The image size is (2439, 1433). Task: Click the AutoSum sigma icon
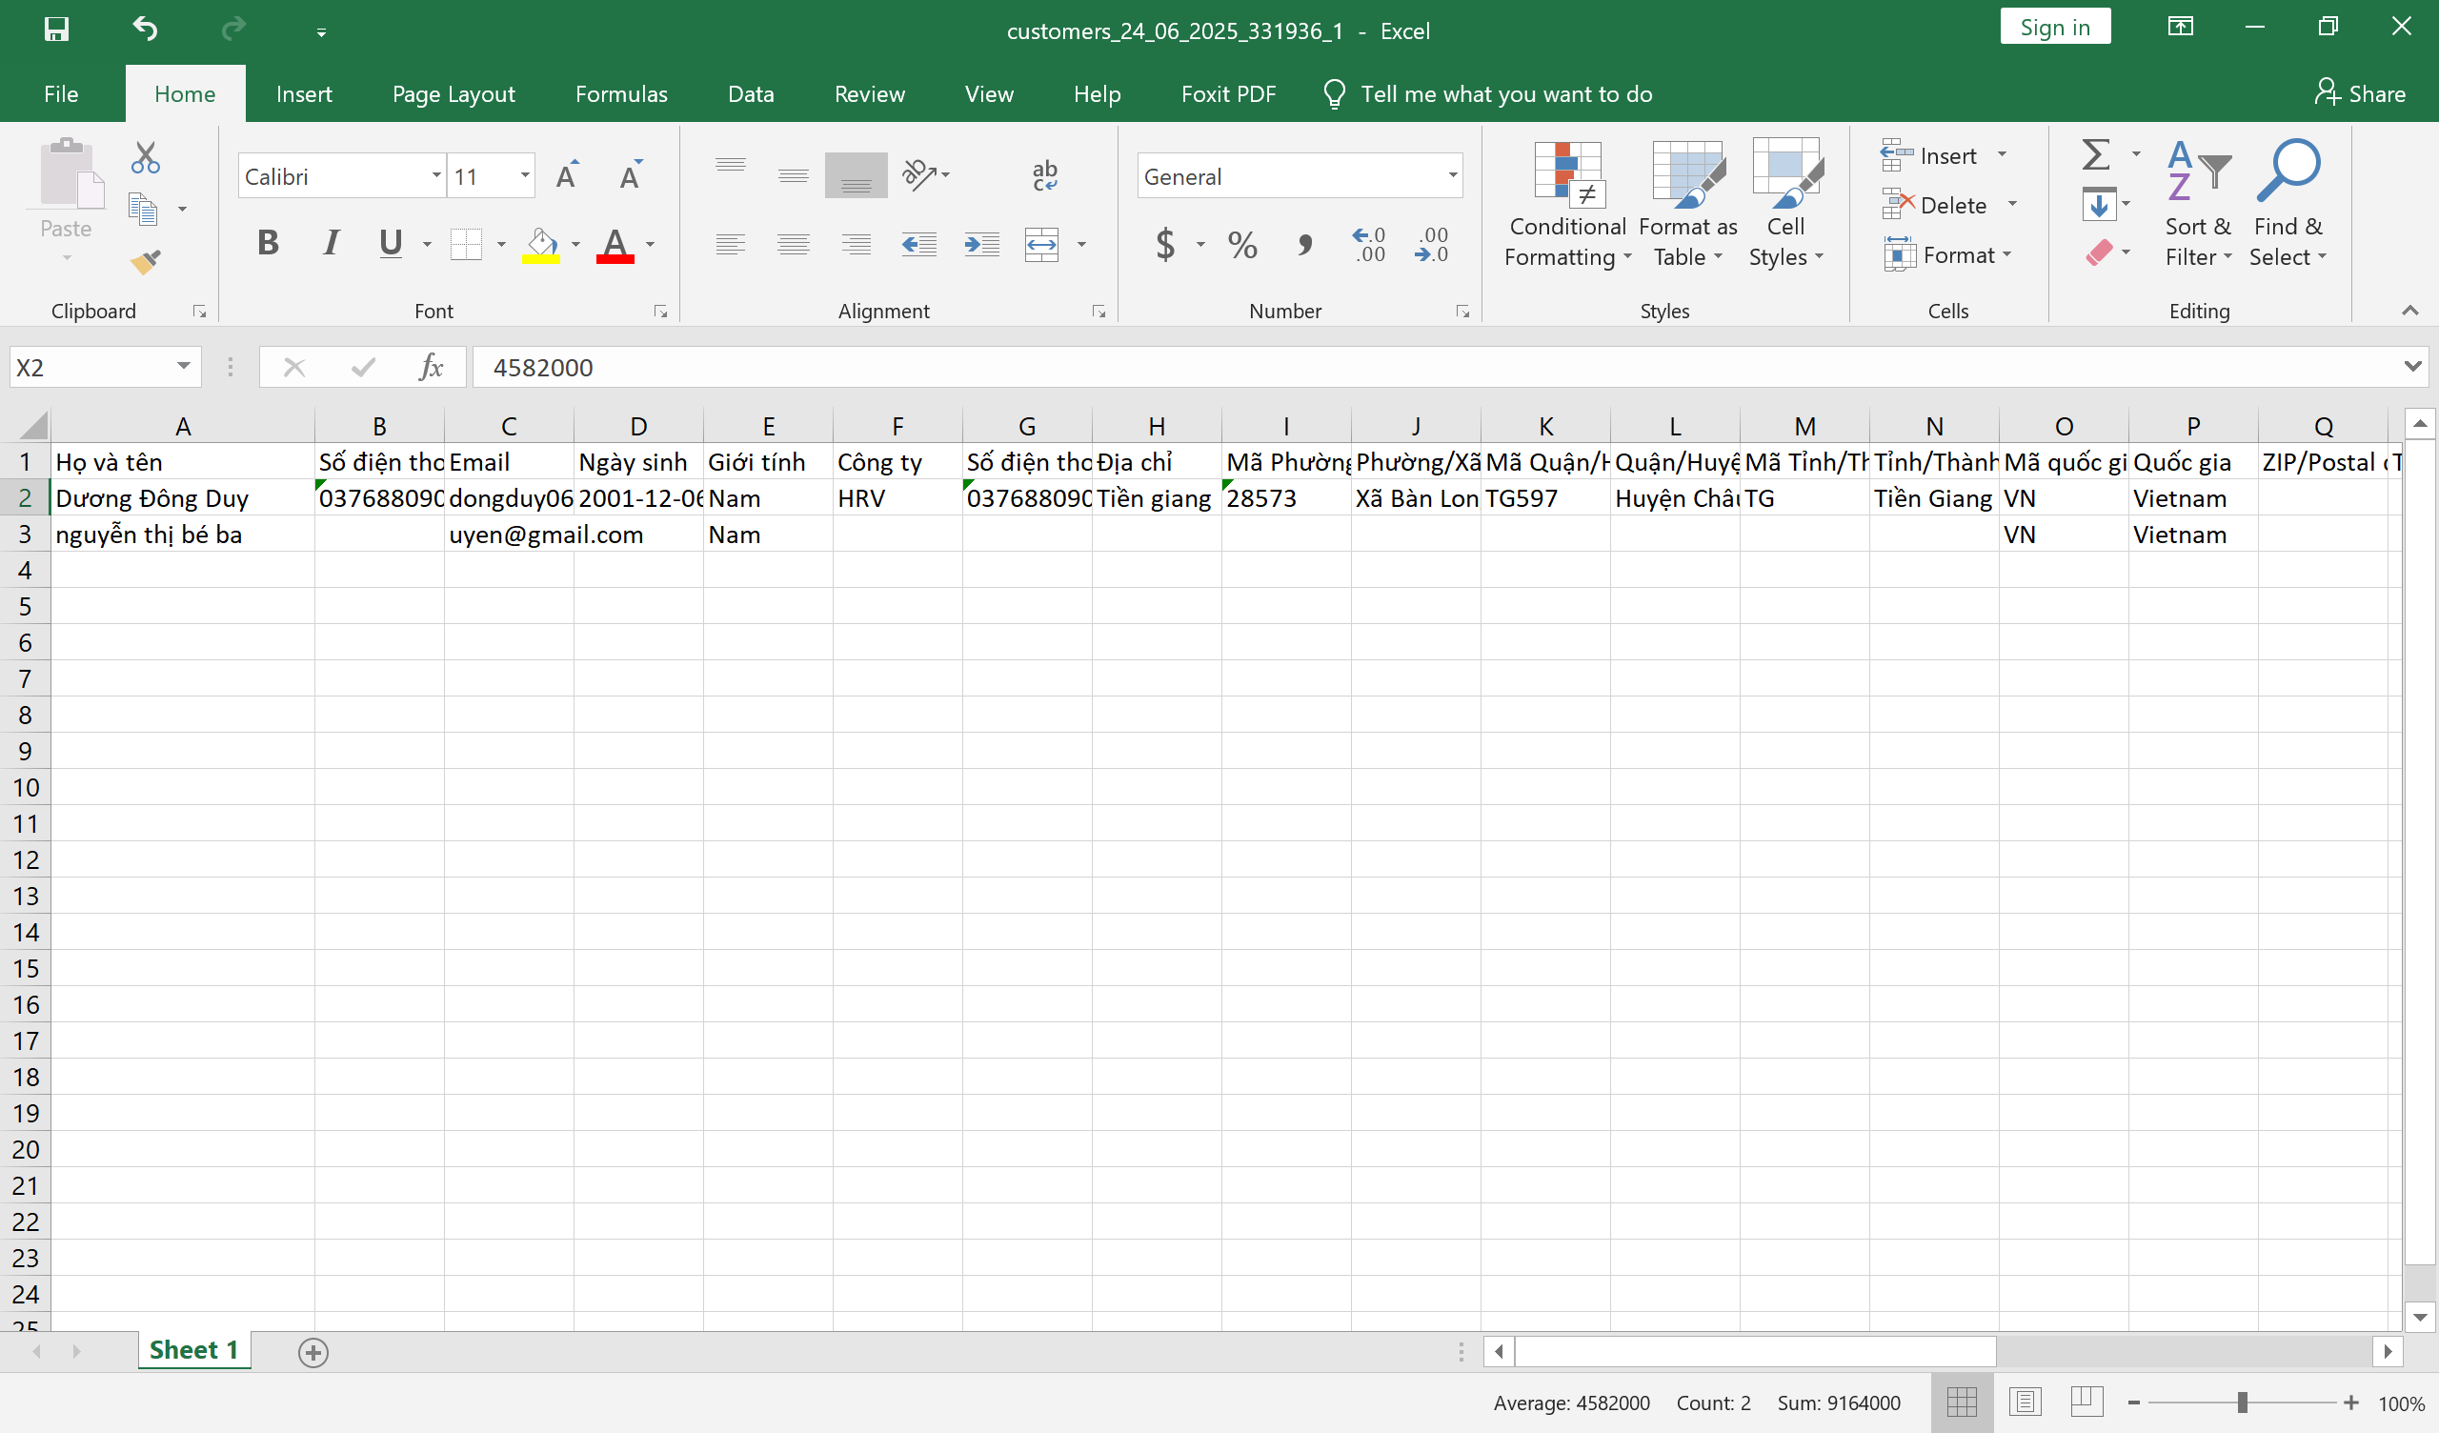click(2095, 155)
